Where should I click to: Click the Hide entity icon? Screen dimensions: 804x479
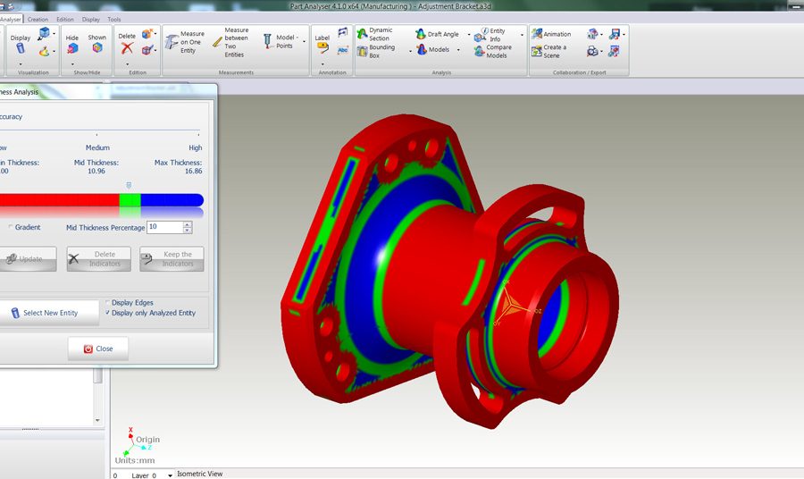pos(72,49)
